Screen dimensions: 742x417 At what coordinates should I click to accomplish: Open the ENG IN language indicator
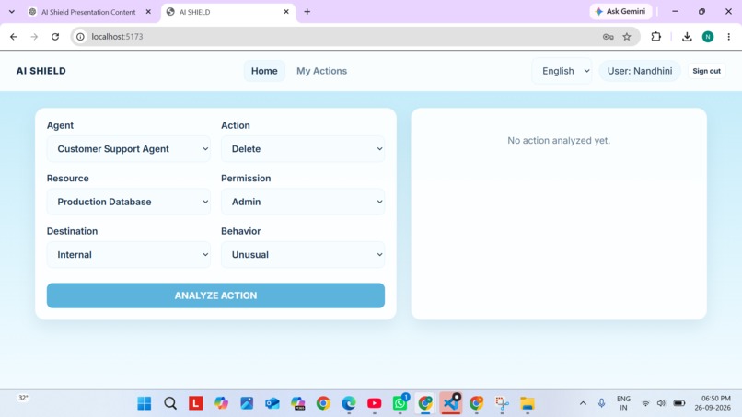coord(623,403)
